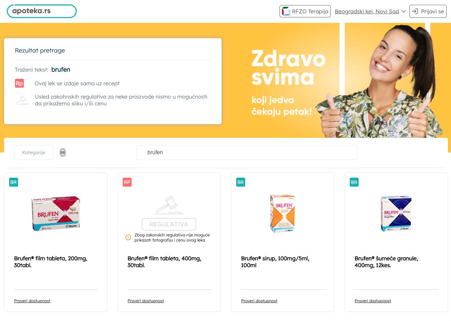Expand the Beogradski kej, Novi Sad location dropdown

pos(370,11)
